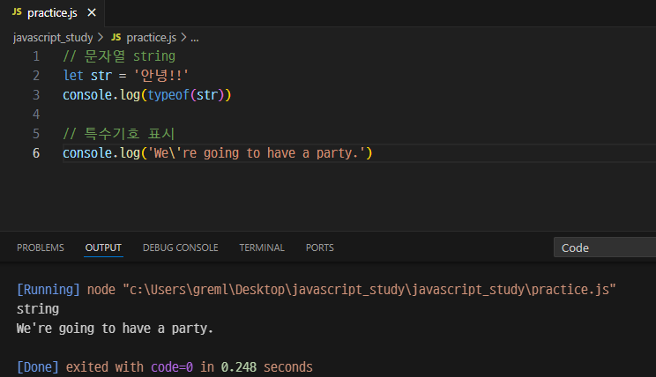Click the comment '// 특수기호 표시'
The width and height of the screenshot is (656, 377).
(x=119, y=134)
